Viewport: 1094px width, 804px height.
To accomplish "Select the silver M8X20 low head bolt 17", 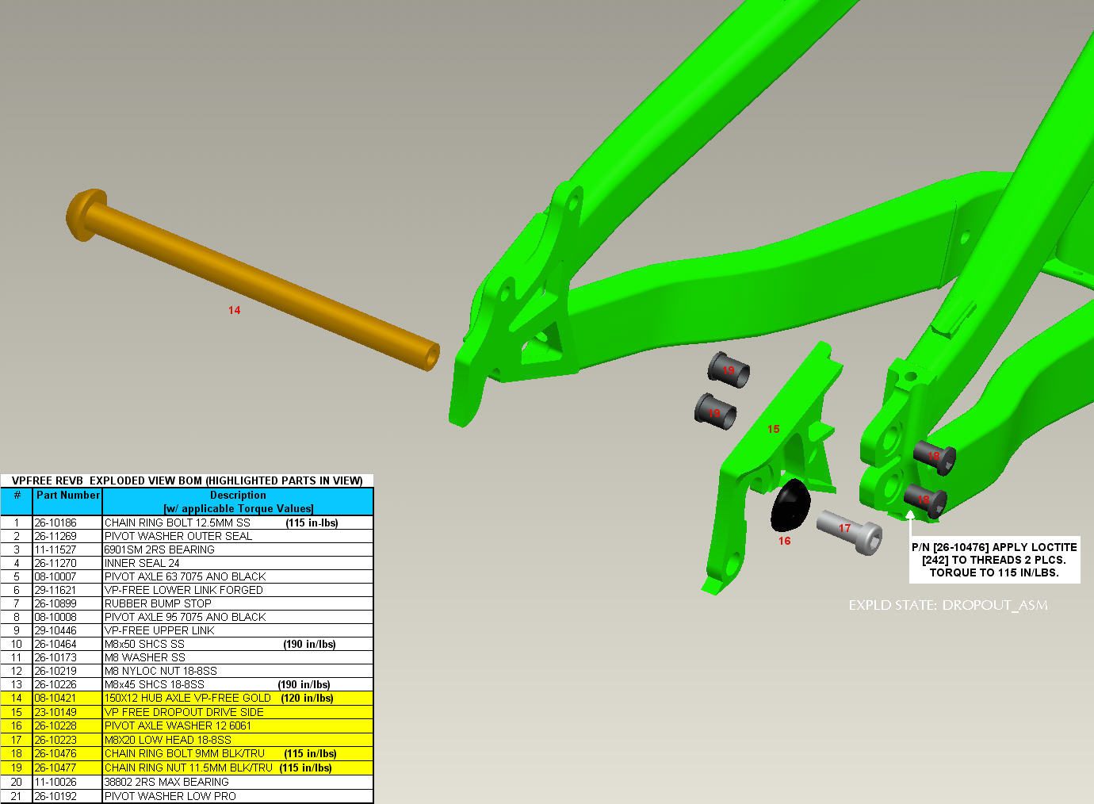I will tap(848, 530).
